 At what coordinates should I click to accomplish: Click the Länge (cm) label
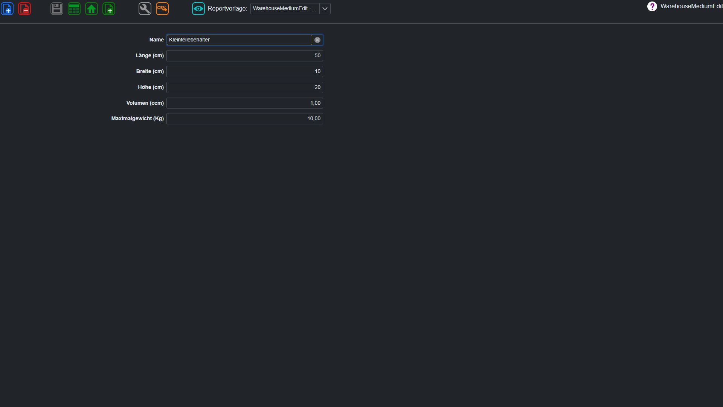[149, 56]
